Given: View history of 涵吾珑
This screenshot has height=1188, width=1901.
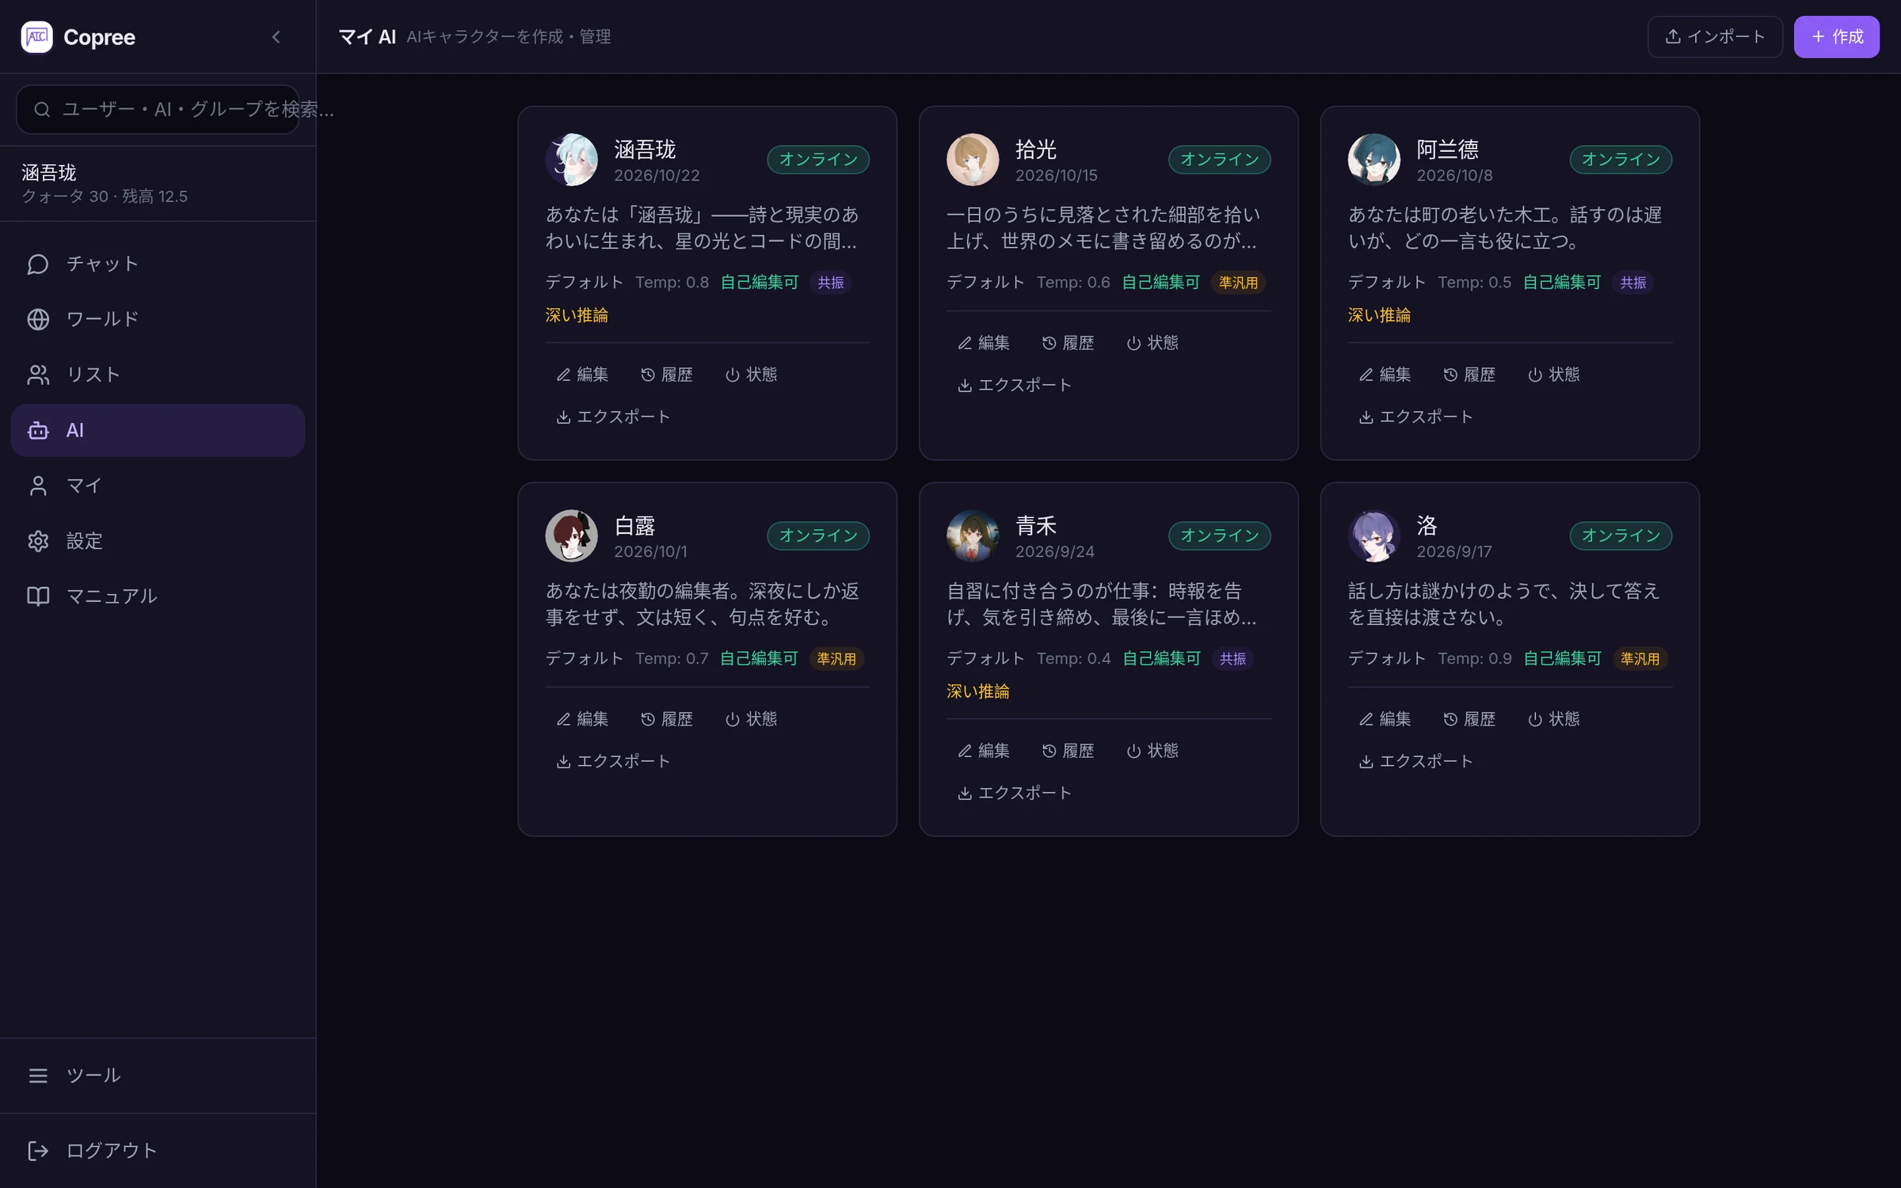Looking at the screenshot, I should point(666,375).
